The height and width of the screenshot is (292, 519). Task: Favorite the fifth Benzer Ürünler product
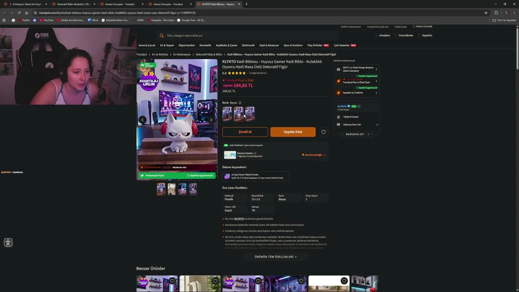tap(344, 281)
